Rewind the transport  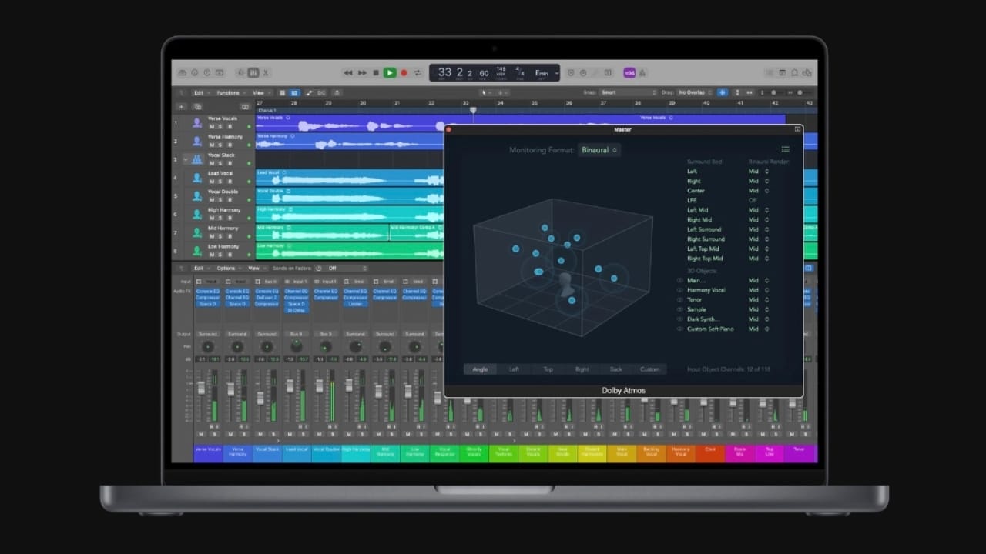[348, 72]
